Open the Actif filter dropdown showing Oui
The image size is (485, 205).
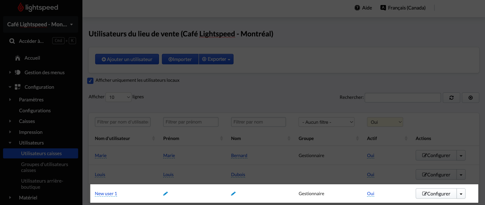click(385, 122)
